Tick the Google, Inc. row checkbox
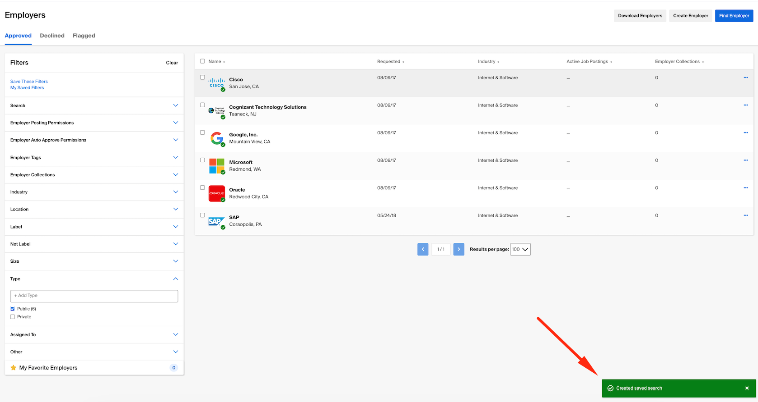The image size is (758, 402). coord(202,132)
